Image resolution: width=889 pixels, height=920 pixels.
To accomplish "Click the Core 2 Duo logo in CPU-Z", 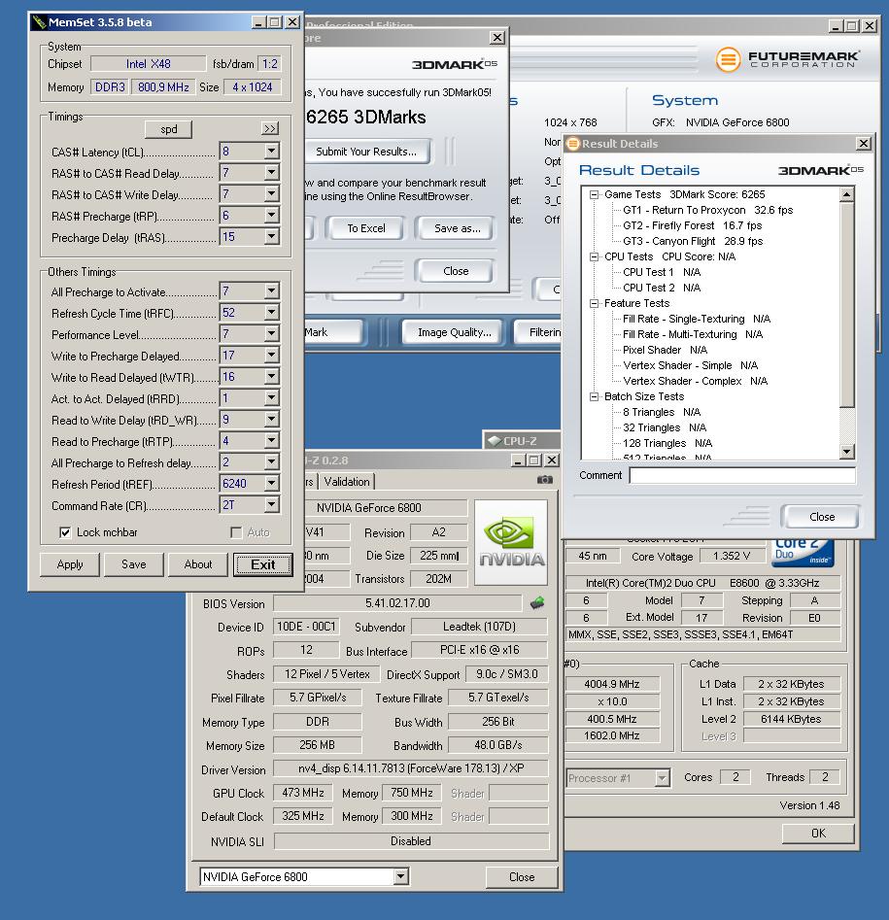I will 803,554.
